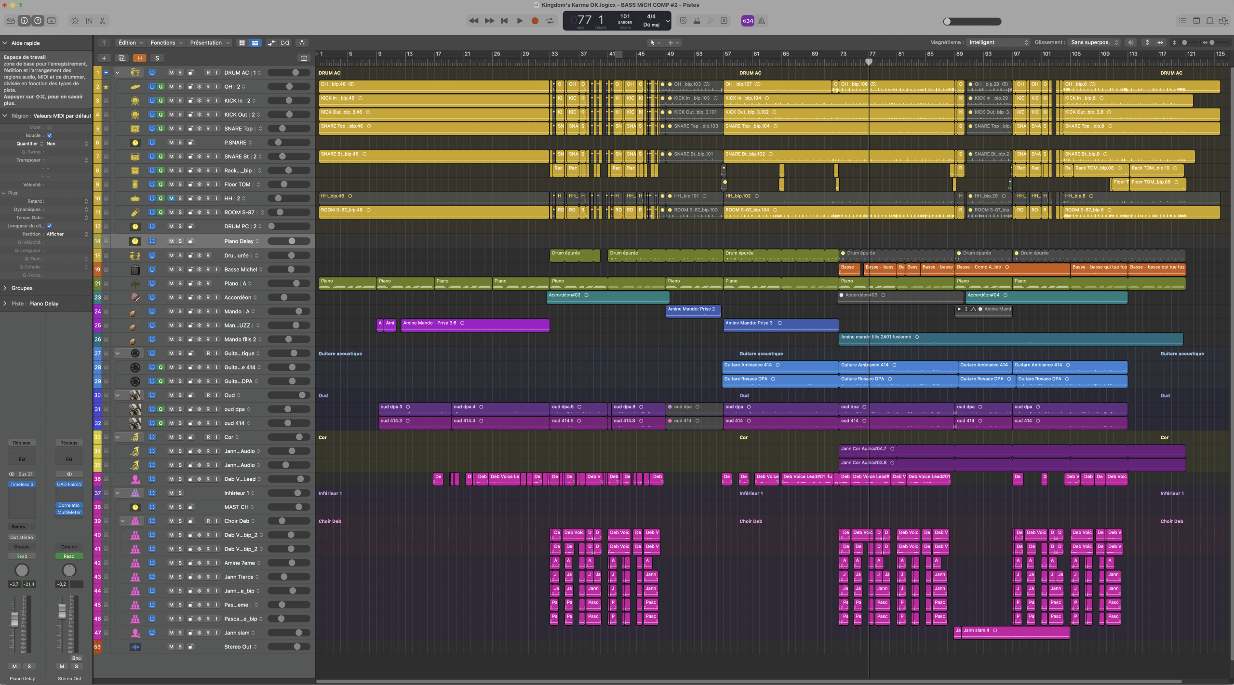Screen dimensions: 1234x685
Task: Open the Glissement Sans superpos. dropdown
Action: coord(1093,42)
